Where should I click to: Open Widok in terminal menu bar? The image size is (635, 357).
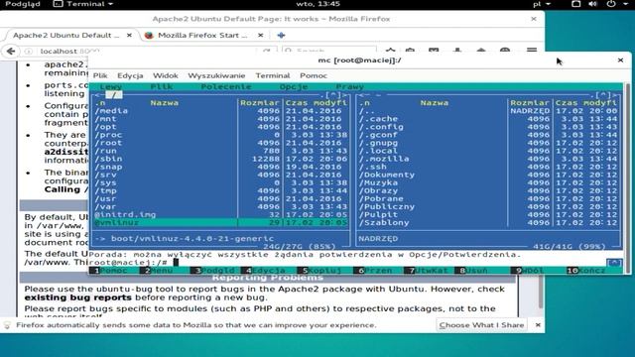(x=166, y=75)
